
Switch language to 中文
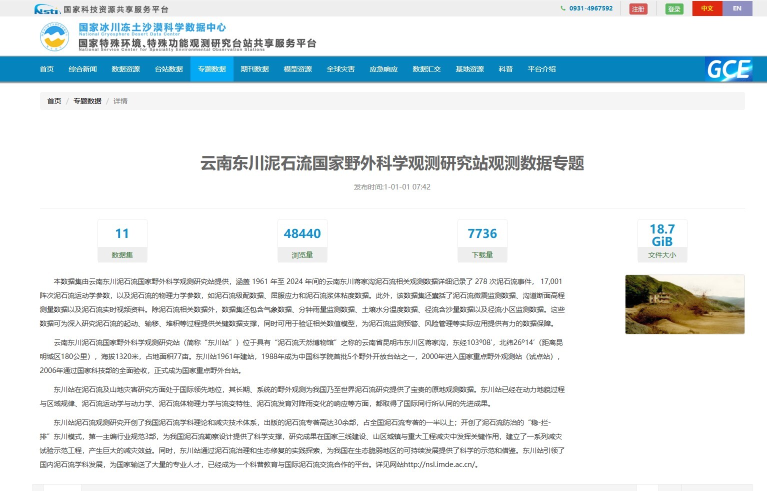point(706,8)
